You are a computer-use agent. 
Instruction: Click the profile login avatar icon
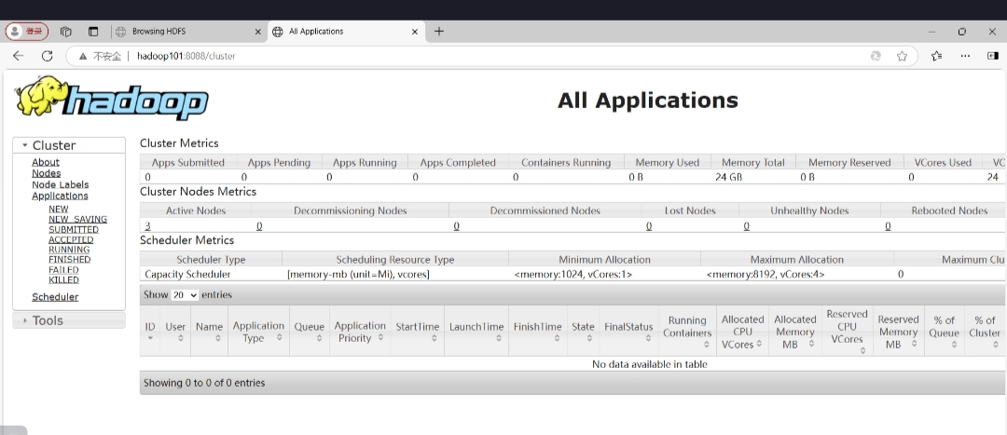[x=26, y=31]
